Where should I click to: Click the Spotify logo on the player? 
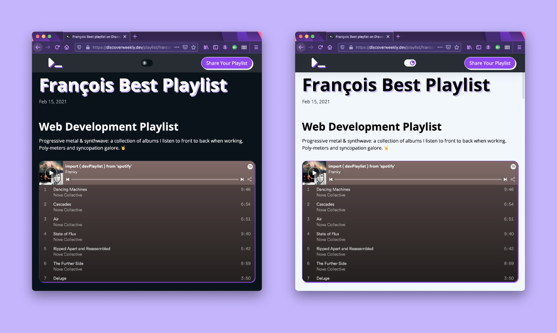[x=250, y=166]
